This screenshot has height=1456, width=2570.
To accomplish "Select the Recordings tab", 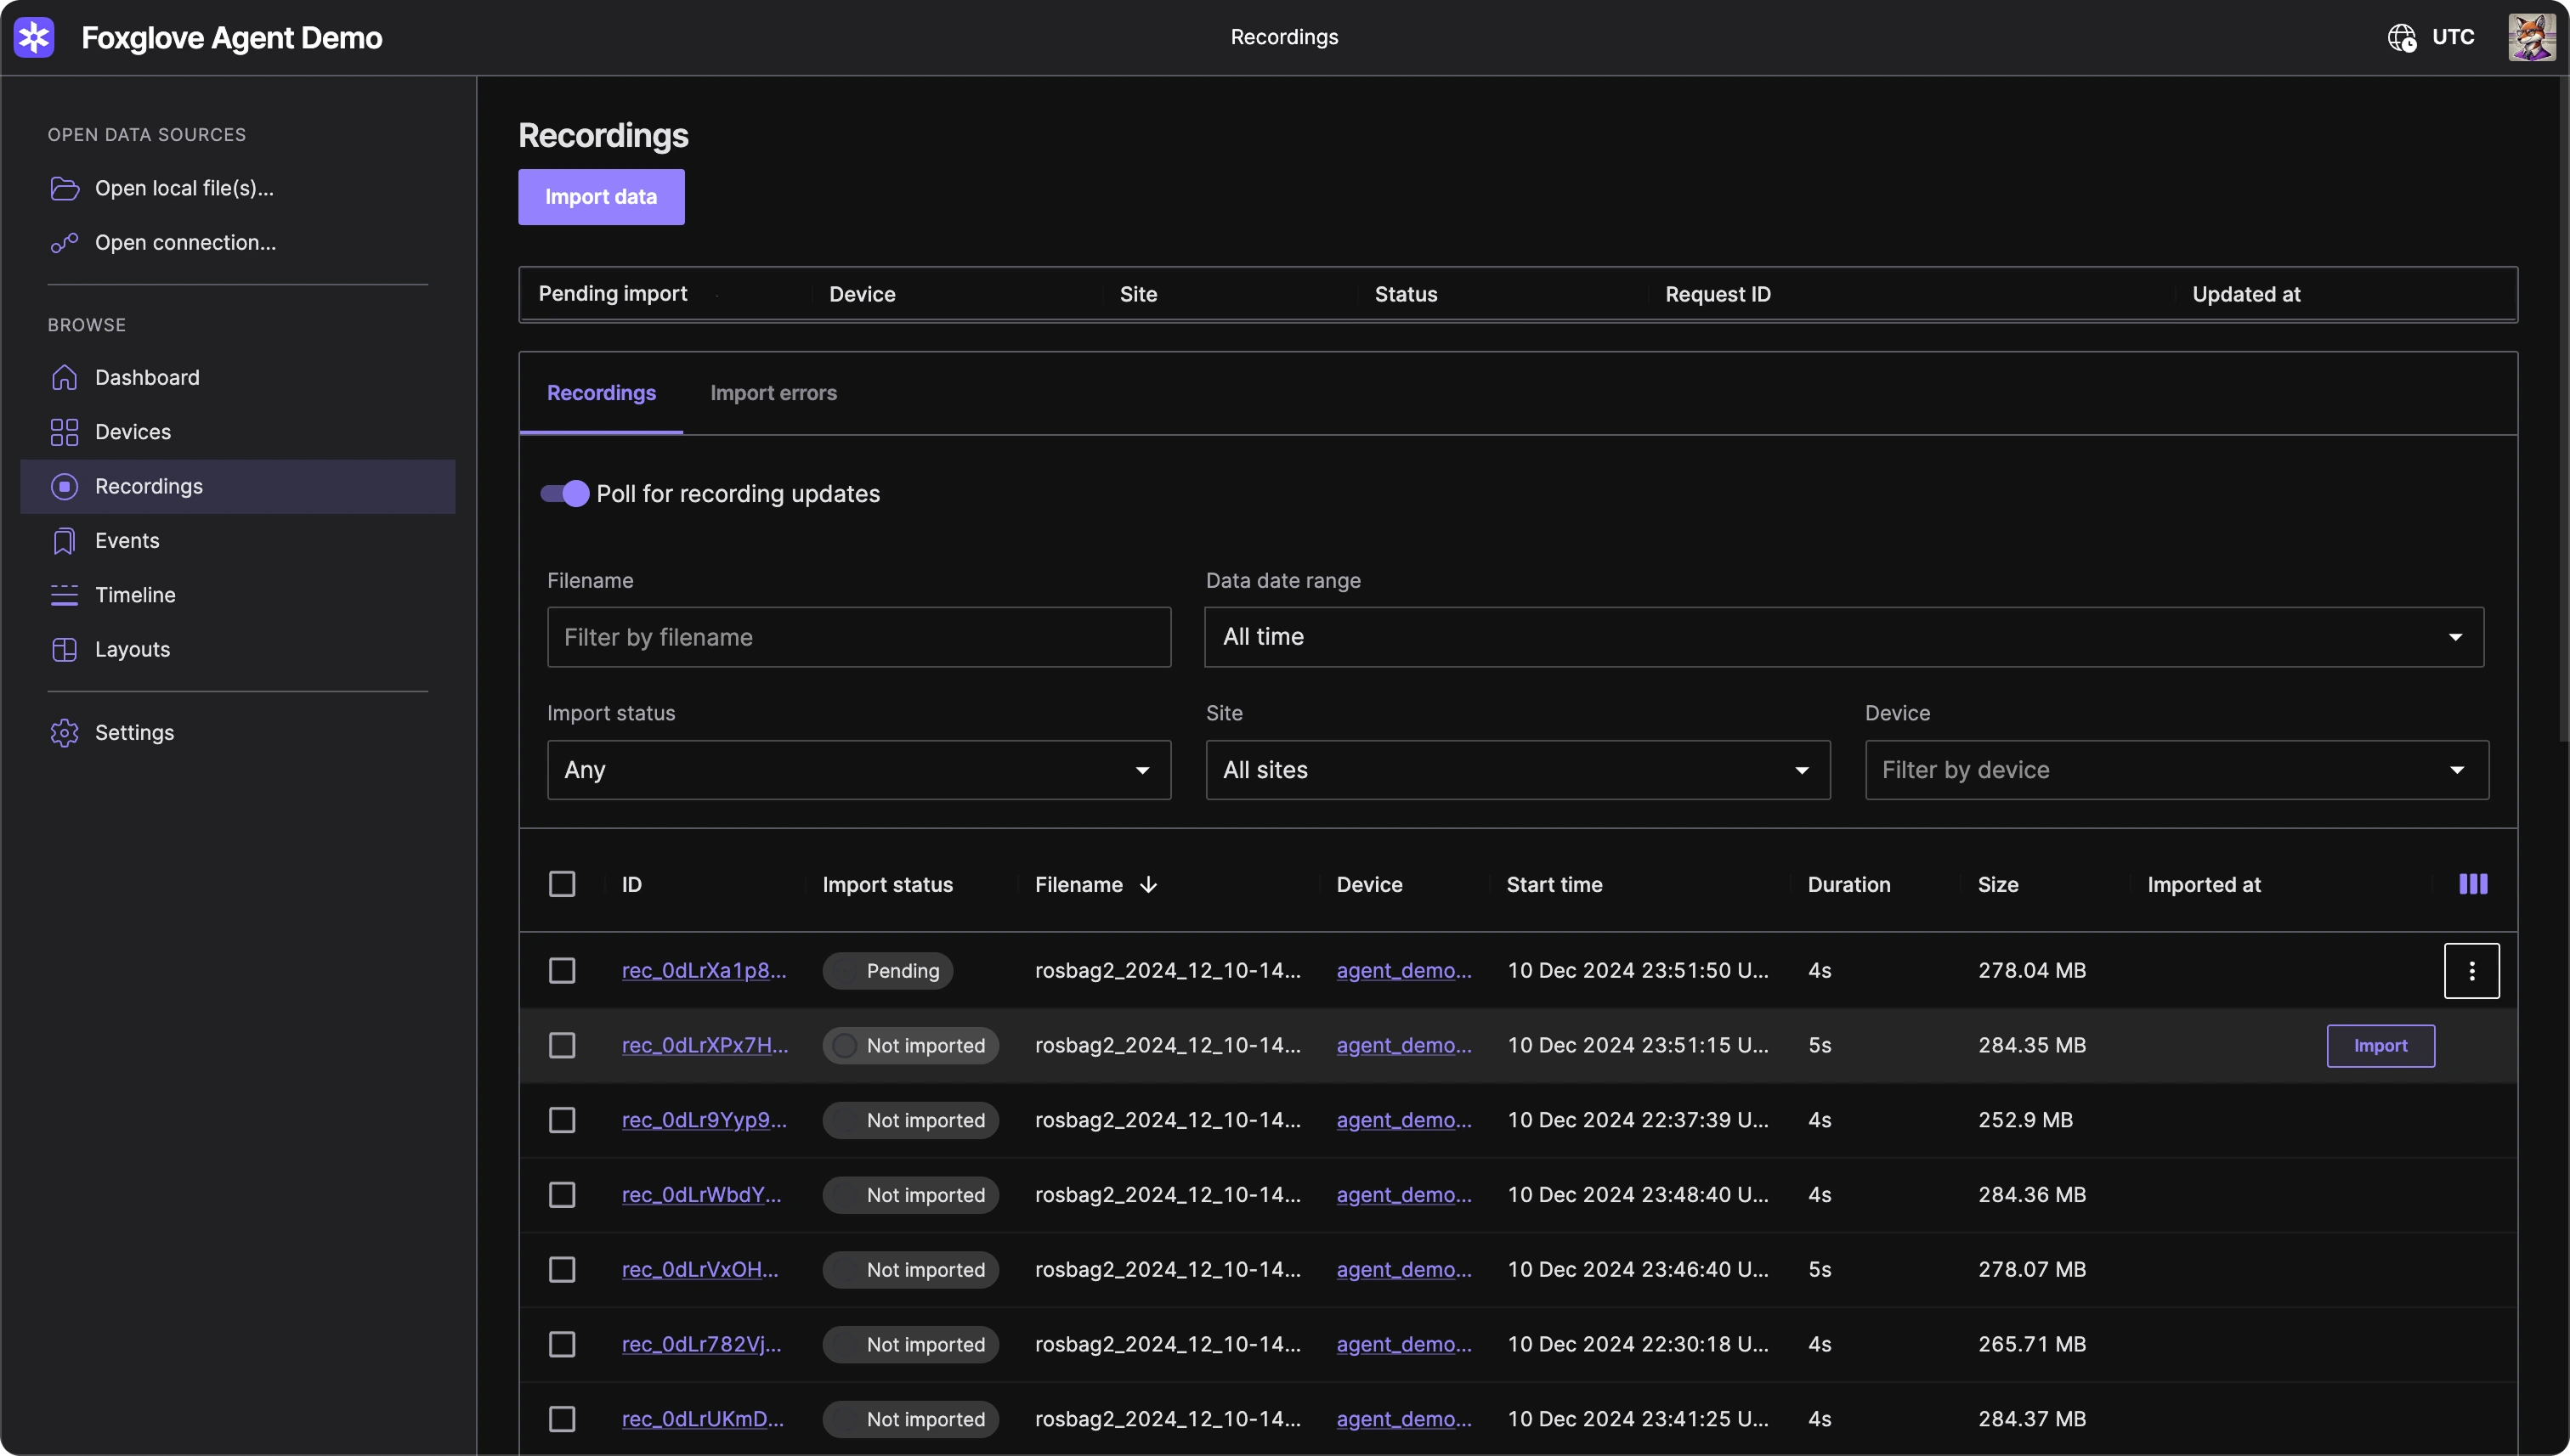I will point(600,393).
